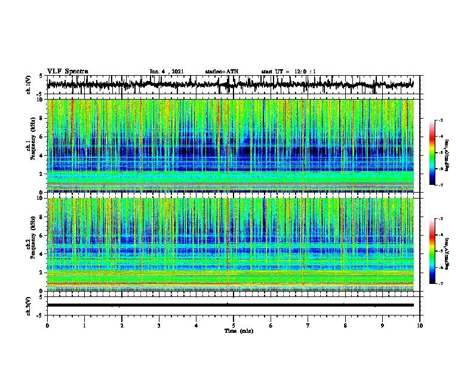Click the ch.1 PSD color scale bar
The image size is (473, 365).
tap(432, 153)
